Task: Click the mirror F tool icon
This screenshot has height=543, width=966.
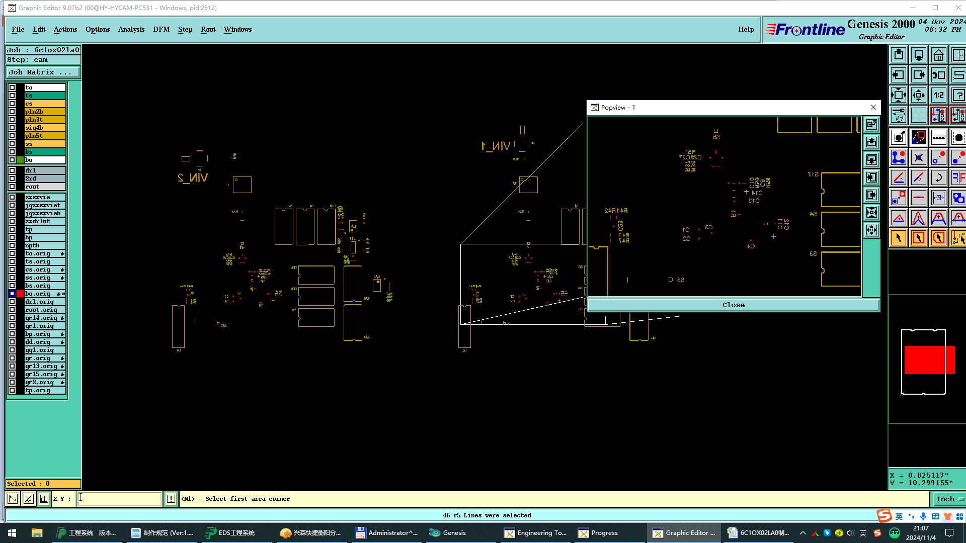Action: click(958, 177)
